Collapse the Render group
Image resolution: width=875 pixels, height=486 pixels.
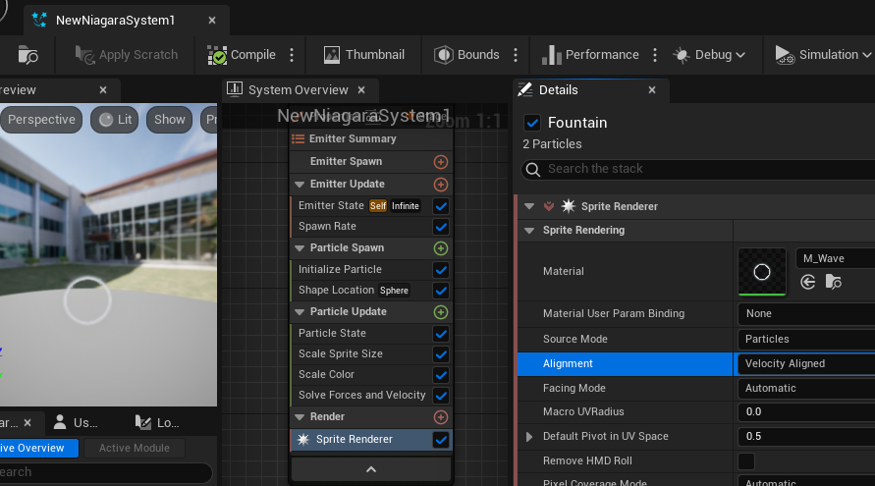pyautogui.click(x=300, y=417)
